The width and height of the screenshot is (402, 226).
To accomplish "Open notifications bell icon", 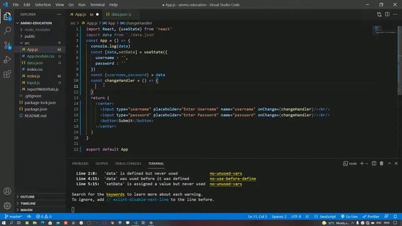I will [395, 217].
